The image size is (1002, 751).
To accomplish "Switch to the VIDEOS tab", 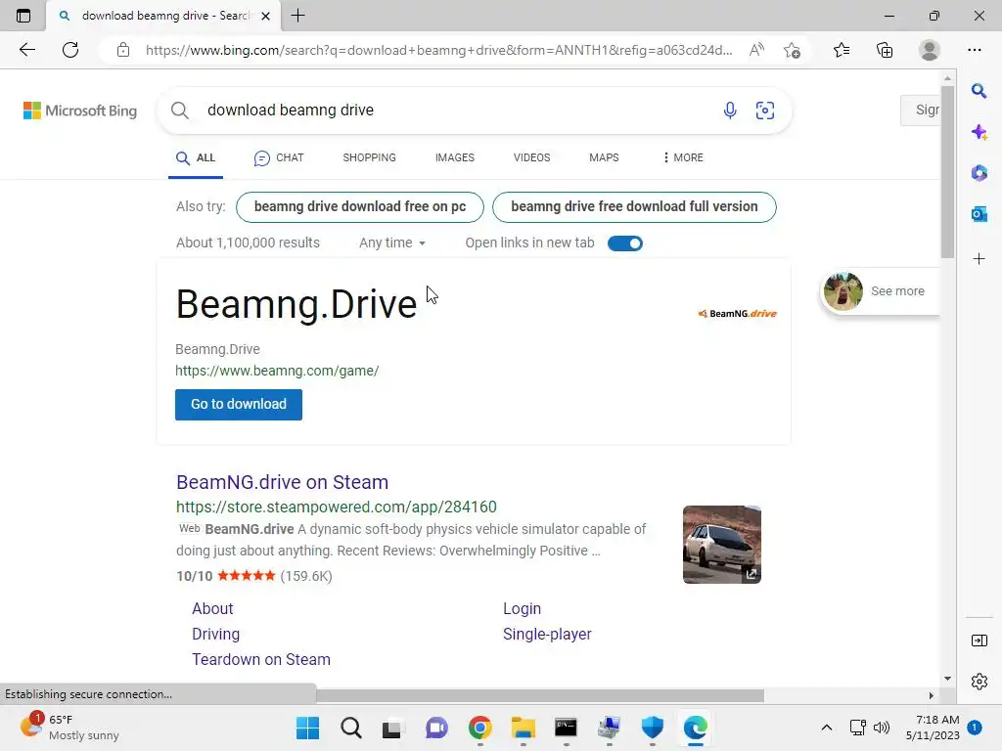I will (x=531, y=157).
